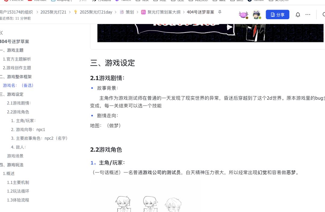Screen dimensions: 325x212
Task: Click the gamepad icon beside 聚光灯策划案大纲
Action: coord(143,12)
